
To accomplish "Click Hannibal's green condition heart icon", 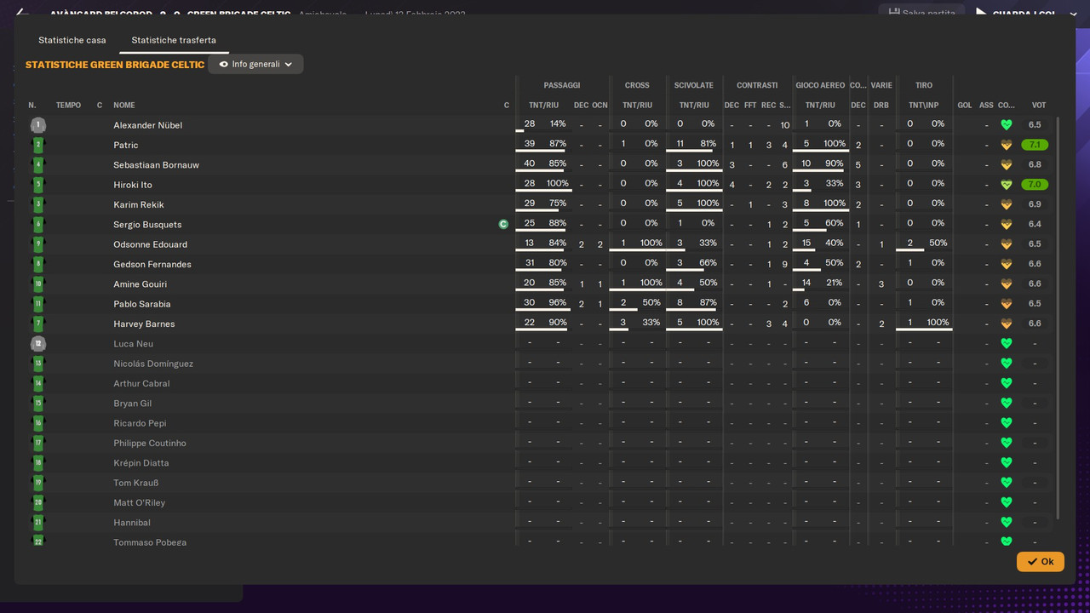I will click(x=1006, y=523).
